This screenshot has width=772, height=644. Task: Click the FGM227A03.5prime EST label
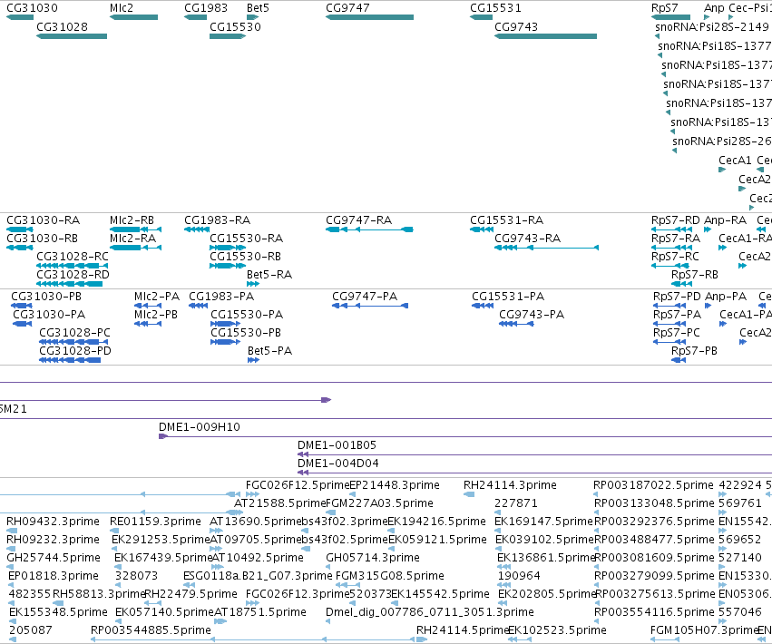[379, 503]
